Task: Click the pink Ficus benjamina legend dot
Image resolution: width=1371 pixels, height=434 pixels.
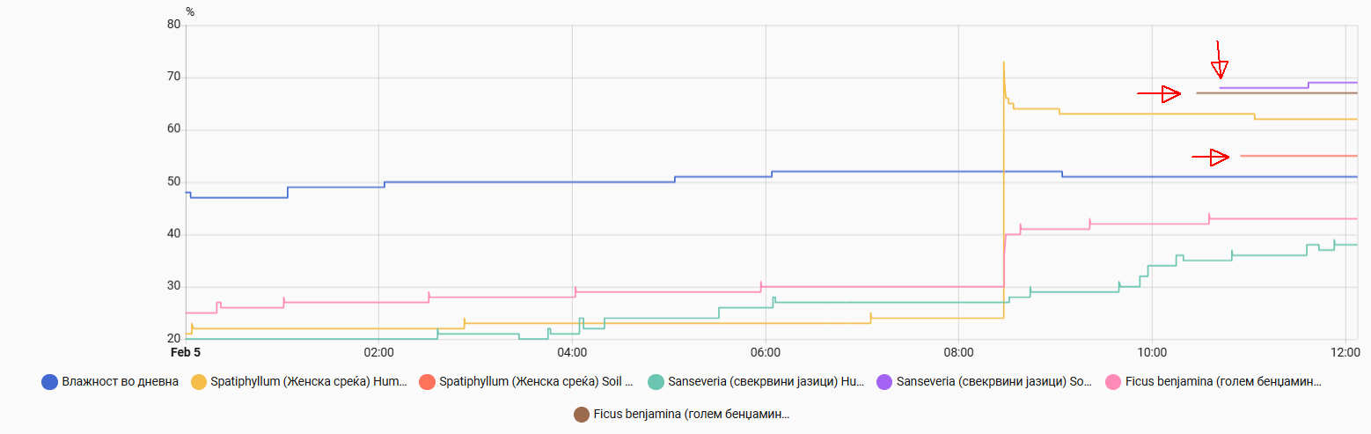Action: pyautogui.click(x=1112, y=382)
